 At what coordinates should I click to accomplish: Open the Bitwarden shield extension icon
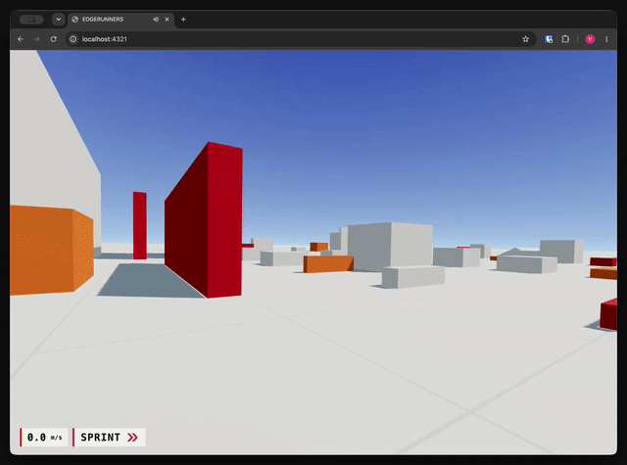point(549,39)
